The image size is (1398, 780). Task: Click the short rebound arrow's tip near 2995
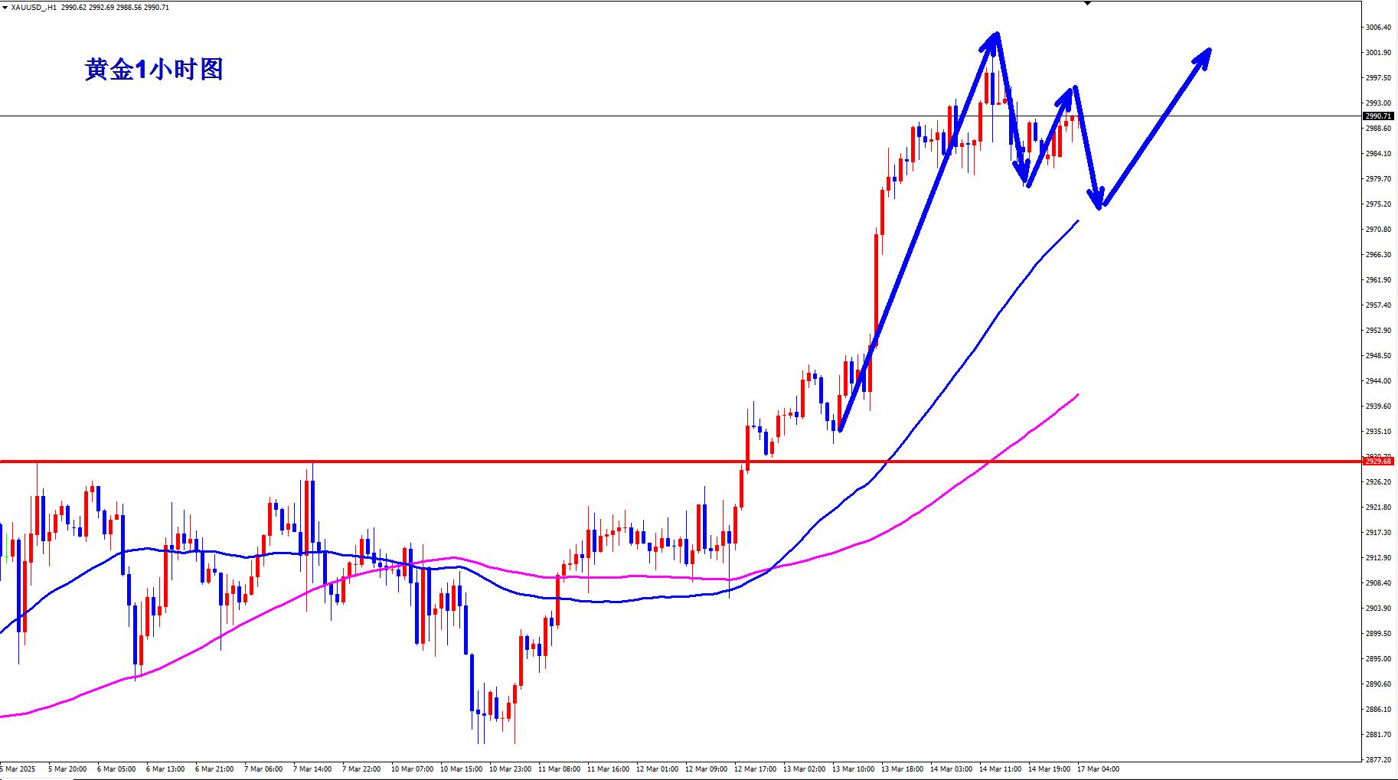[x=1069, y=93]
